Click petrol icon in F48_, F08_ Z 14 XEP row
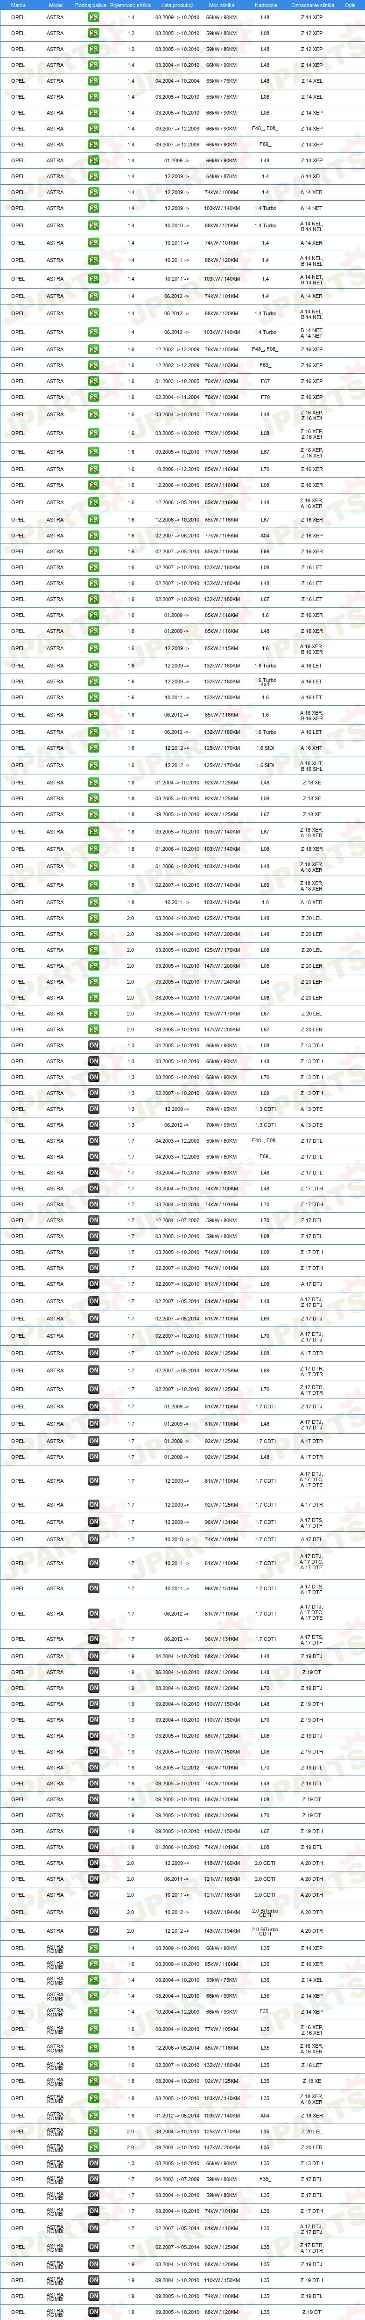This screenshot has height=2320, width=365. point(93,129)
